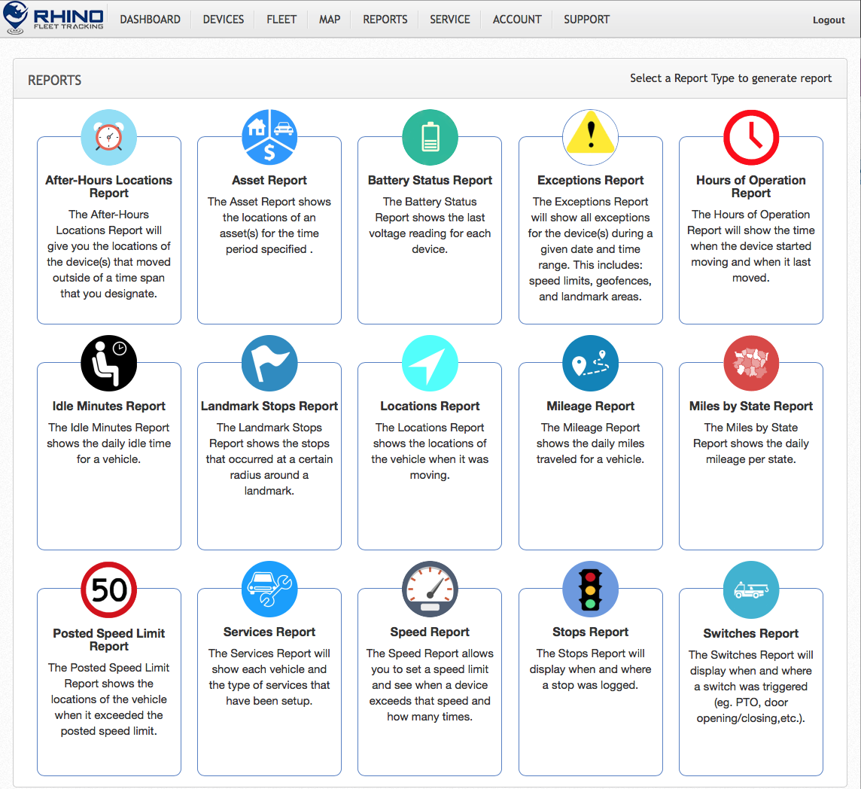The width and height of the screenshot is (861, 789).
Task: Click the Stops Report traffic light icon
Action: [590, 589]
